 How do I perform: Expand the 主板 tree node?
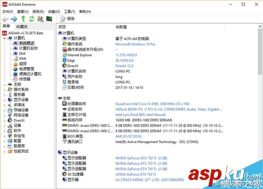click(4, 84)
